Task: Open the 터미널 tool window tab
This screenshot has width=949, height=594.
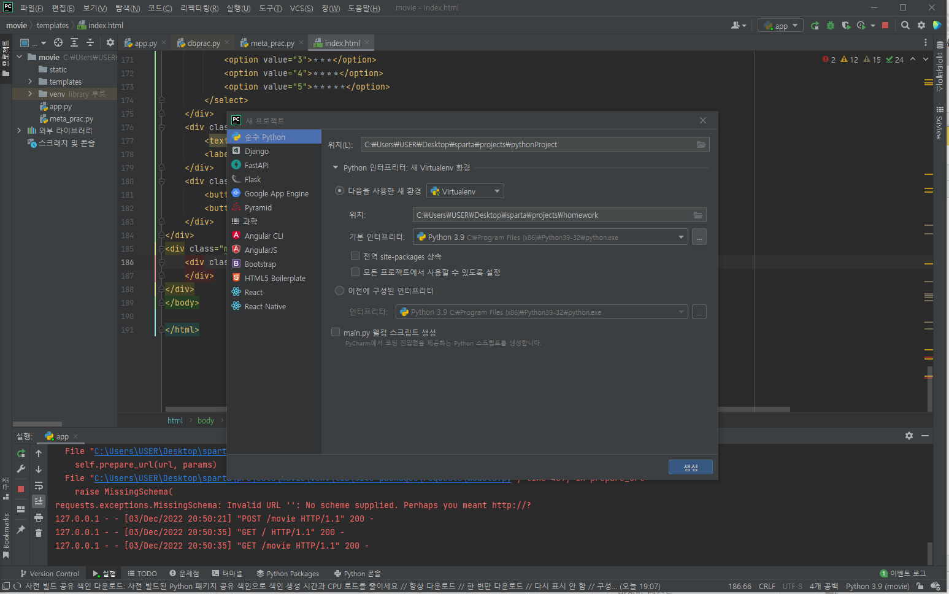Action: pyautogui.click(x=227, y=574)
